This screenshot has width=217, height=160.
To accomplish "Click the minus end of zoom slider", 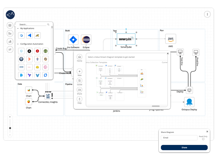I will (10, 135).
